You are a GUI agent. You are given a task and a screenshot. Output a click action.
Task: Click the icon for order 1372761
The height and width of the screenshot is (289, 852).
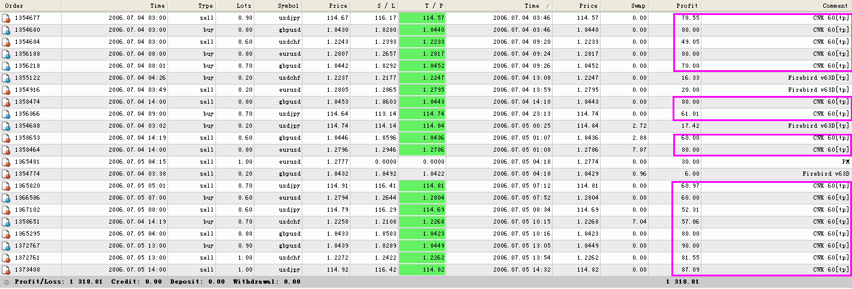tap(6, 258)
